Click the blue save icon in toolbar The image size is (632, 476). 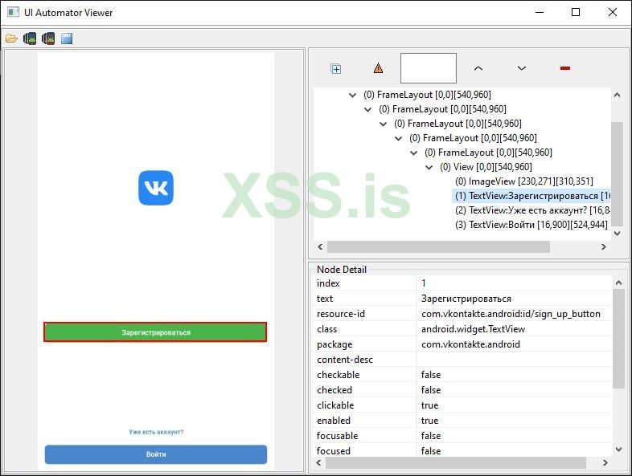67,39
